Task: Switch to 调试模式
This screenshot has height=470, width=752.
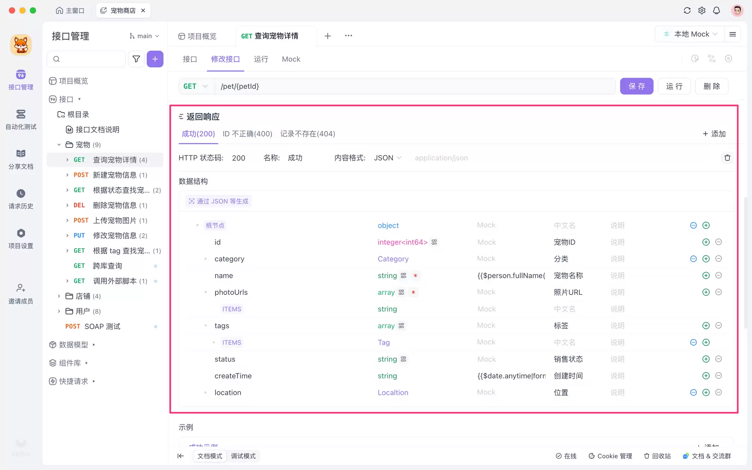Action: [243, 456]
